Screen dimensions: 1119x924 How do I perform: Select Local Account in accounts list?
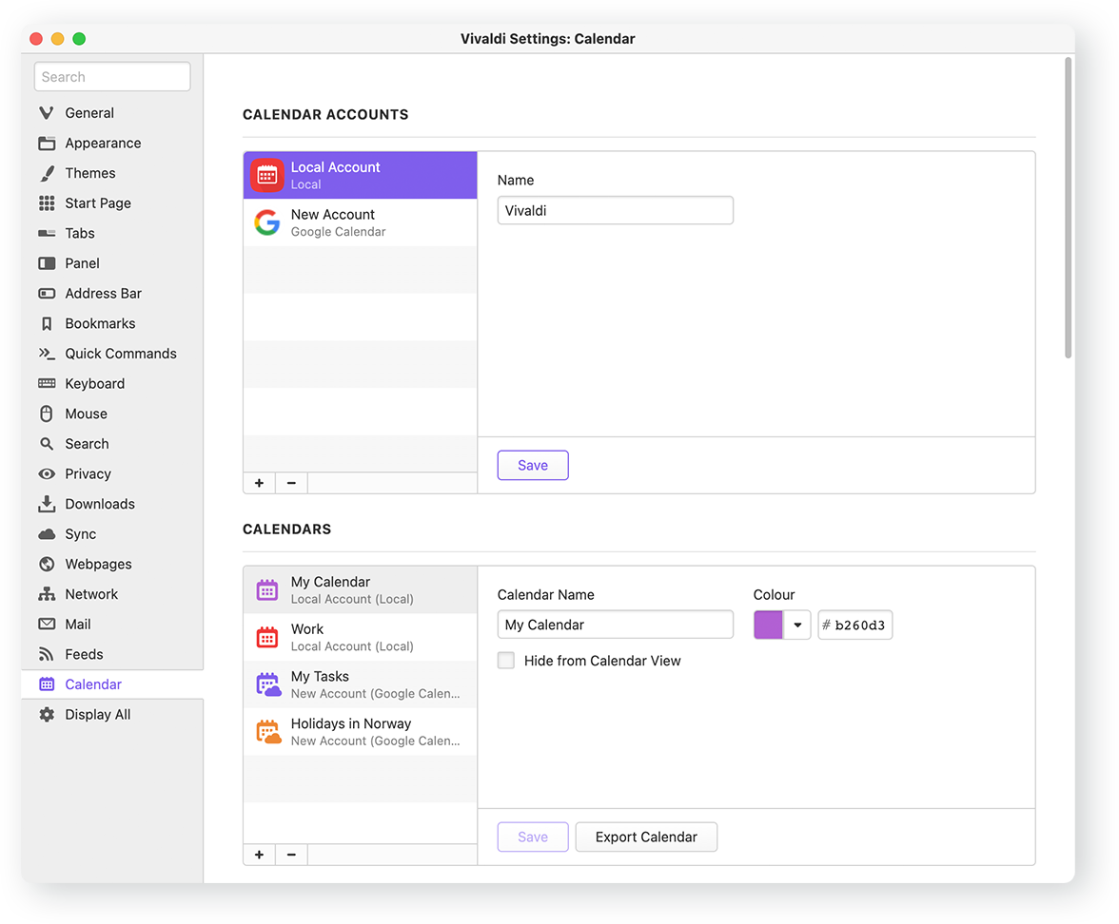pyautogui.click(x=360, y=175)
